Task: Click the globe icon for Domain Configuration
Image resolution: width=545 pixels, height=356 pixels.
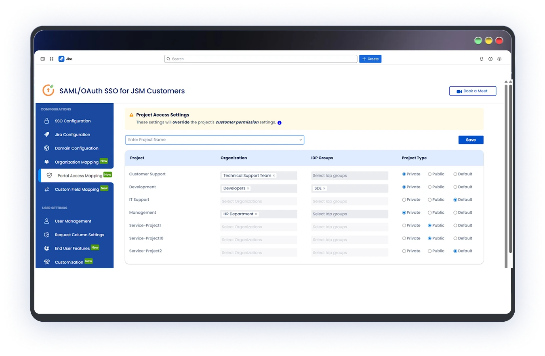Action: click(x=47, y=148)
